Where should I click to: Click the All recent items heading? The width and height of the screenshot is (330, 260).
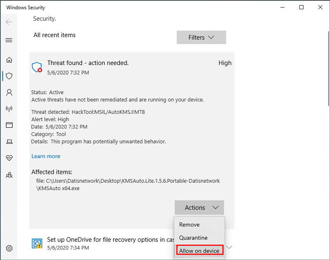[x=54, y=35]
